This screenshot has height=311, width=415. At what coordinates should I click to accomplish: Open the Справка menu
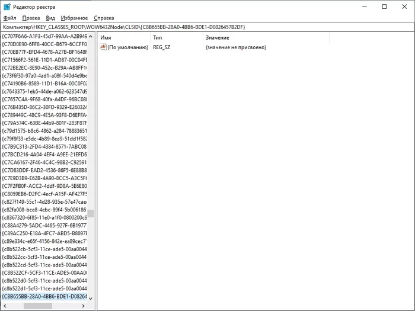pyautogui.click(x=104, y=18)
